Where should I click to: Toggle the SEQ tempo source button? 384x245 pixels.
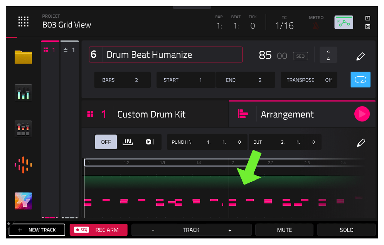pyautogui.click(x=300, y=56)
